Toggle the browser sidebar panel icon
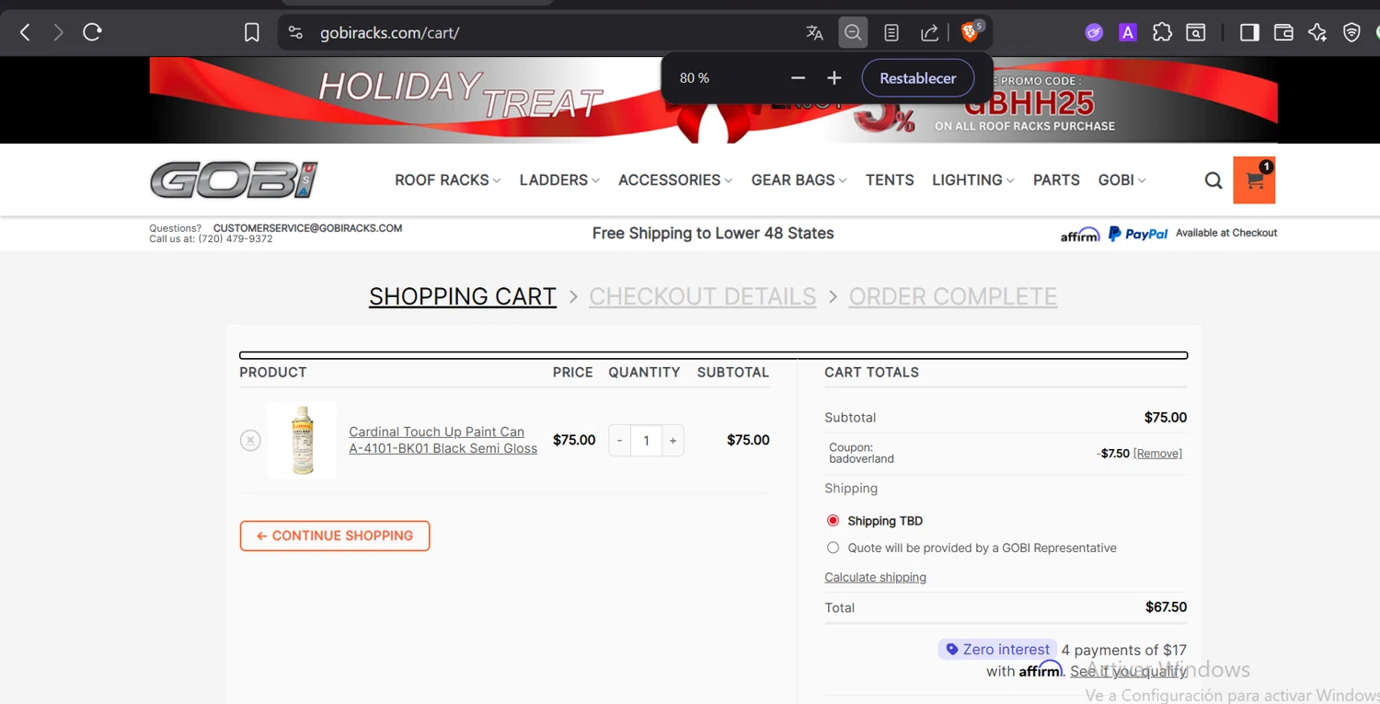The image size is (1380, 704). point(1249,33)
